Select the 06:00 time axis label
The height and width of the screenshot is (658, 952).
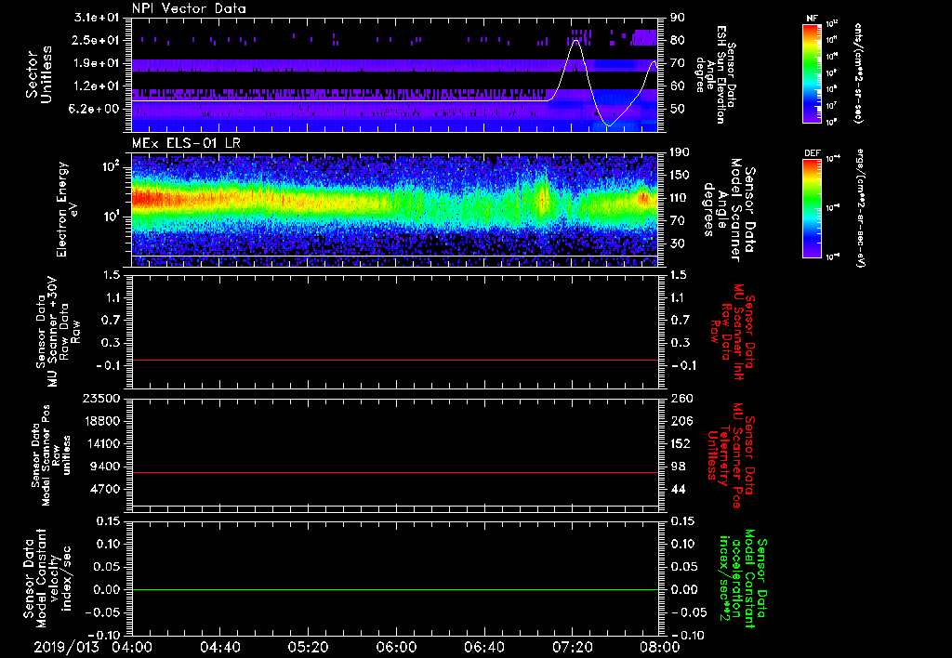coord(395,647)
